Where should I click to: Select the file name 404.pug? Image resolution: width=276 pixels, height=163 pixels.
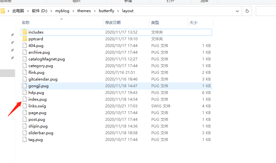pyautogui.click(x=36, y=46)
